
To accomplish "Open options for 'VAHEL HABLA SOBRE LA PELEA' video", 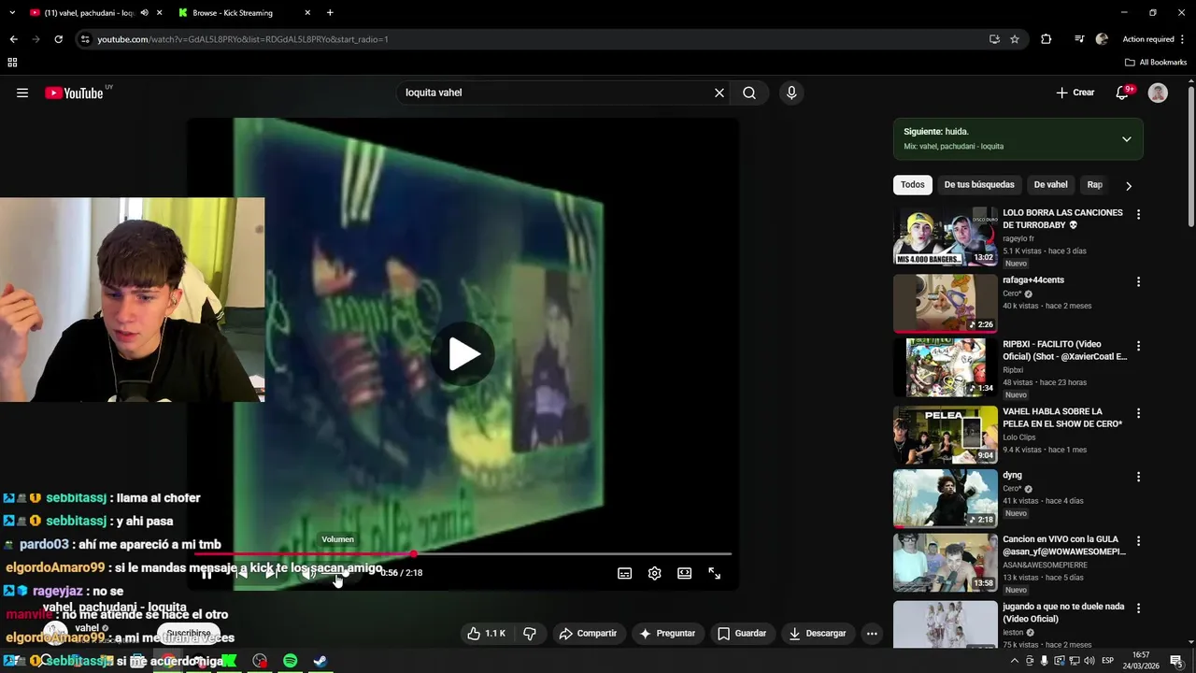I will click(1138, 413).
